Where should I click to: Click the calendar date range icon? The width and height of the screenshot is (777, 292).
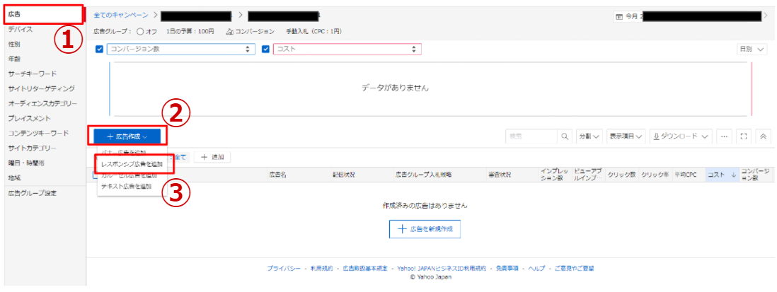(619, 16)
